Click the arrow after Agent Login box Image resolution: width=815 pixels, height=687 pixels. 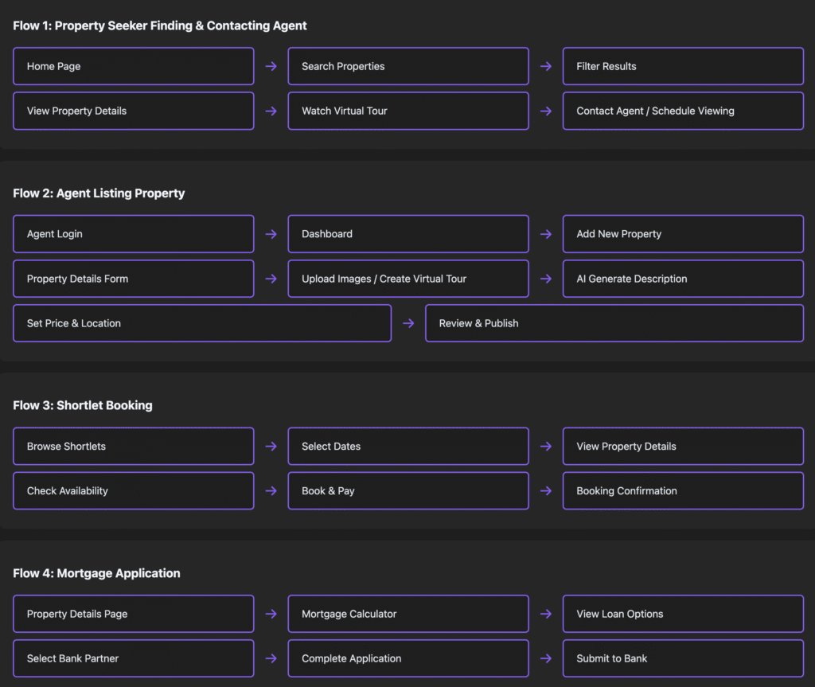click(x=271, y=234)
